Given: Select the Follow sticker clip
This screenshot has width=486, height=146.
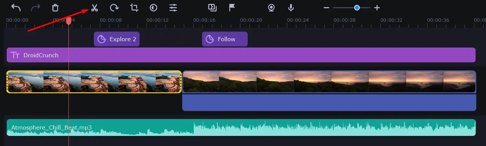Looking at the screenshot, I should tap(225, 39).
